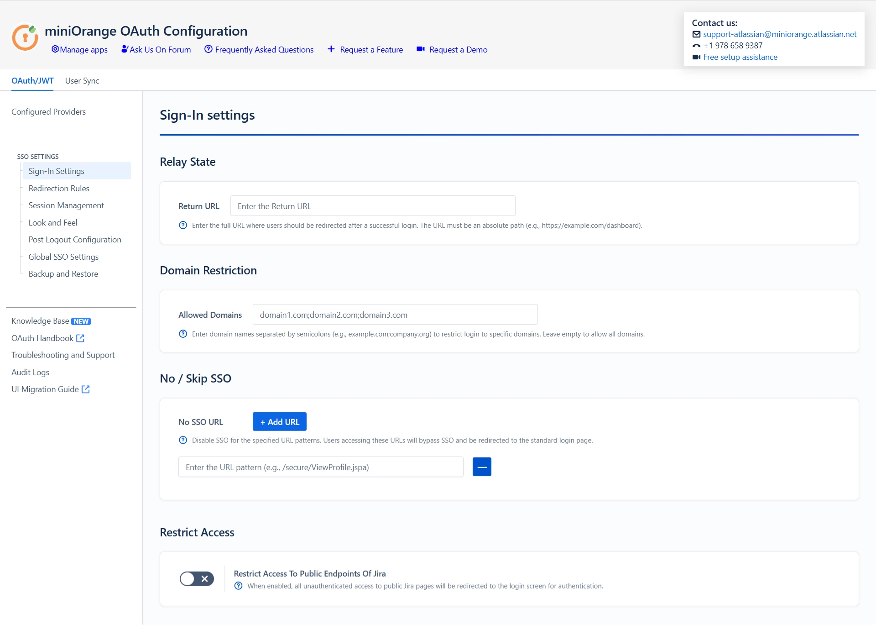876x625 pixels.
Task: Open Redirection Rules in SSO settings
Action: [59, 189]
